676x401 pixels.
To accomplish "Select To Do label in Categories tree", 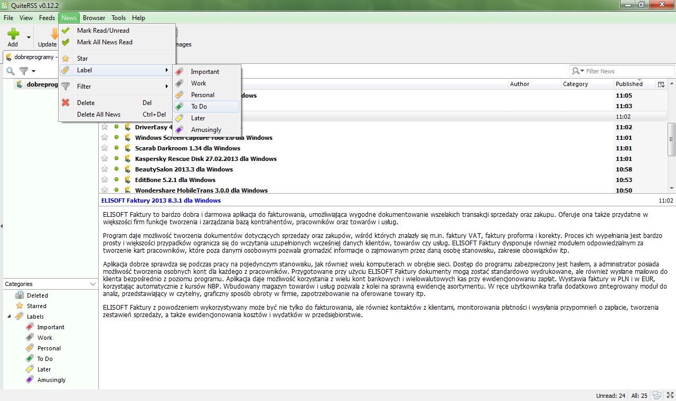I will [44, 359].
